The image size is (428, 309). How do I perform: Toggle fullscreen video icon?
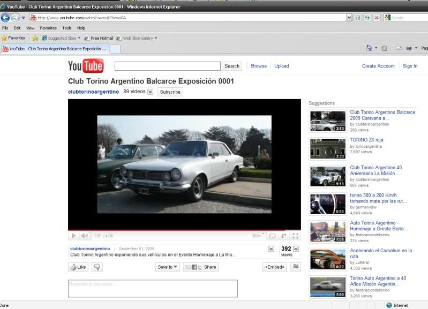coord(295,236)
